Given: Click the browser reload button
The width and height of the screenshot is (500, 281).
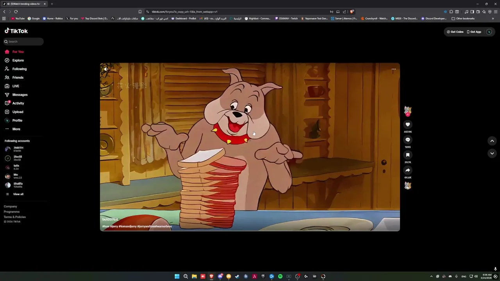Looking at the screenshot, I should click(16, 12).
